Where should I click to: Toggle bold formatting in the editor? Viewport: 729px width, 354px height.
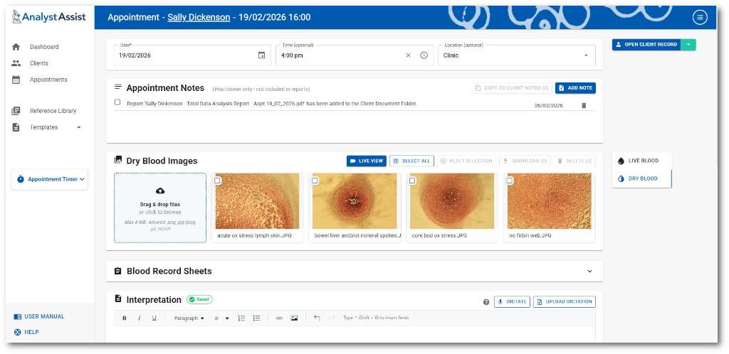point(124,318)
